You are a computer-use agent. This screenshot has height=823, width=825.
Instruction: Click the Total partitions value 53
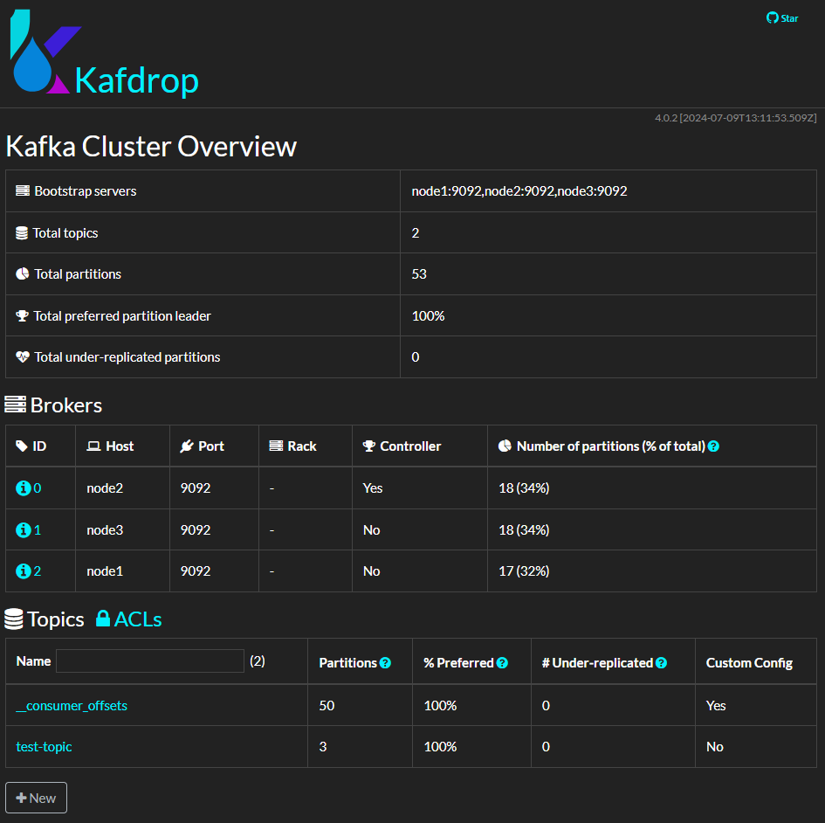tap(419, 273)
